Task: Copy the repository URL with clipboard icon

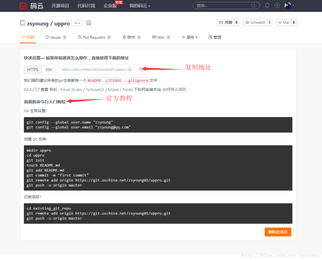Action: [141, 69]
